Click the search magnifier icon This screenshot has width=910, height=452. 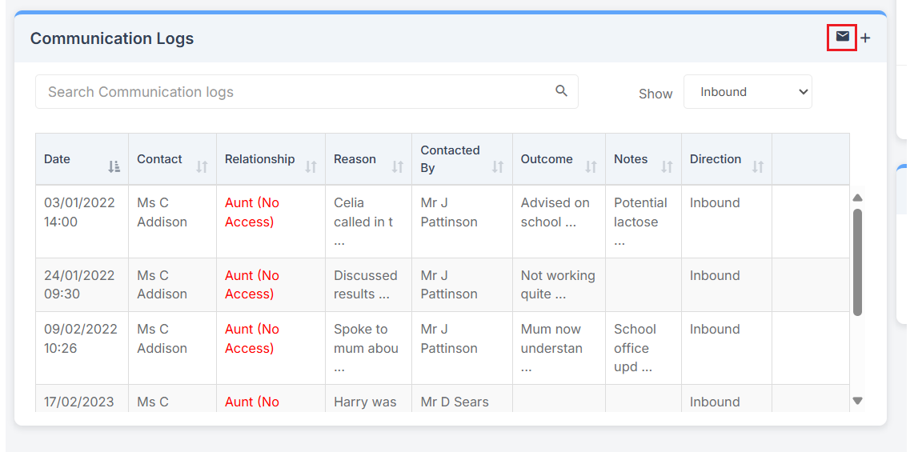tap(561, 90)
